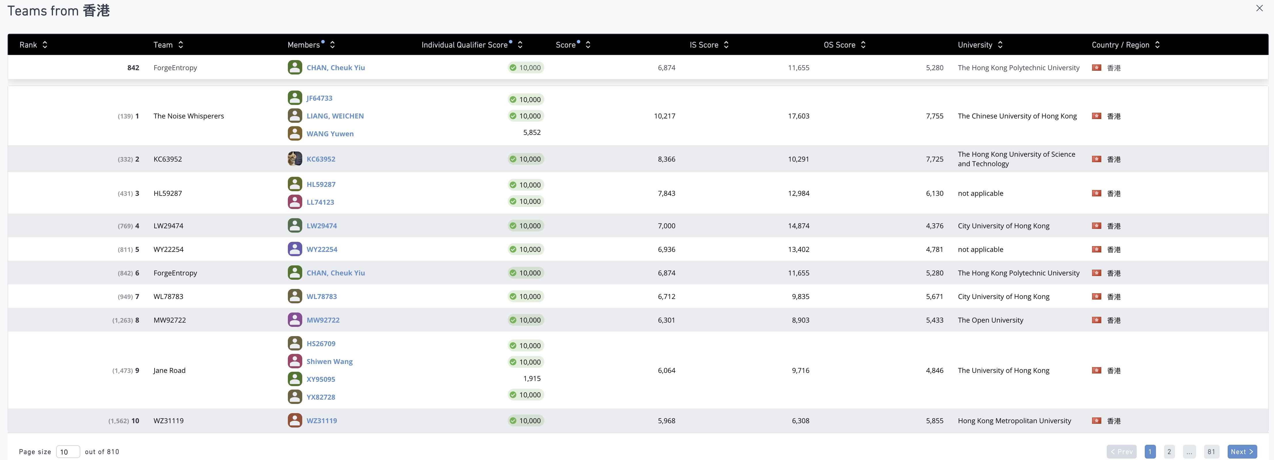
Task: Click HS26709 member avatar icon
Action: pyautogui.click(x=295, y=343)
